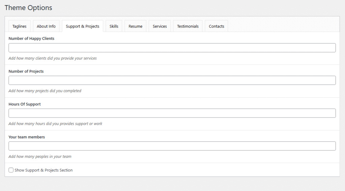Click the Number of Happy Clients label
345x191 pixels.
click(x=31, y=38)
